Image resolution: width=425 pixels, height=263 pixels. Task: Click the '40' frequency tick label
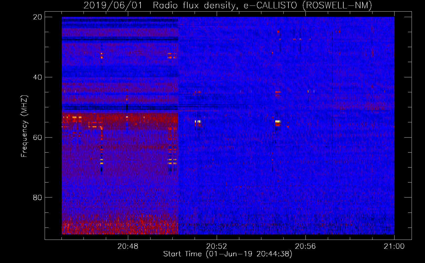click(x=38, y=77)
